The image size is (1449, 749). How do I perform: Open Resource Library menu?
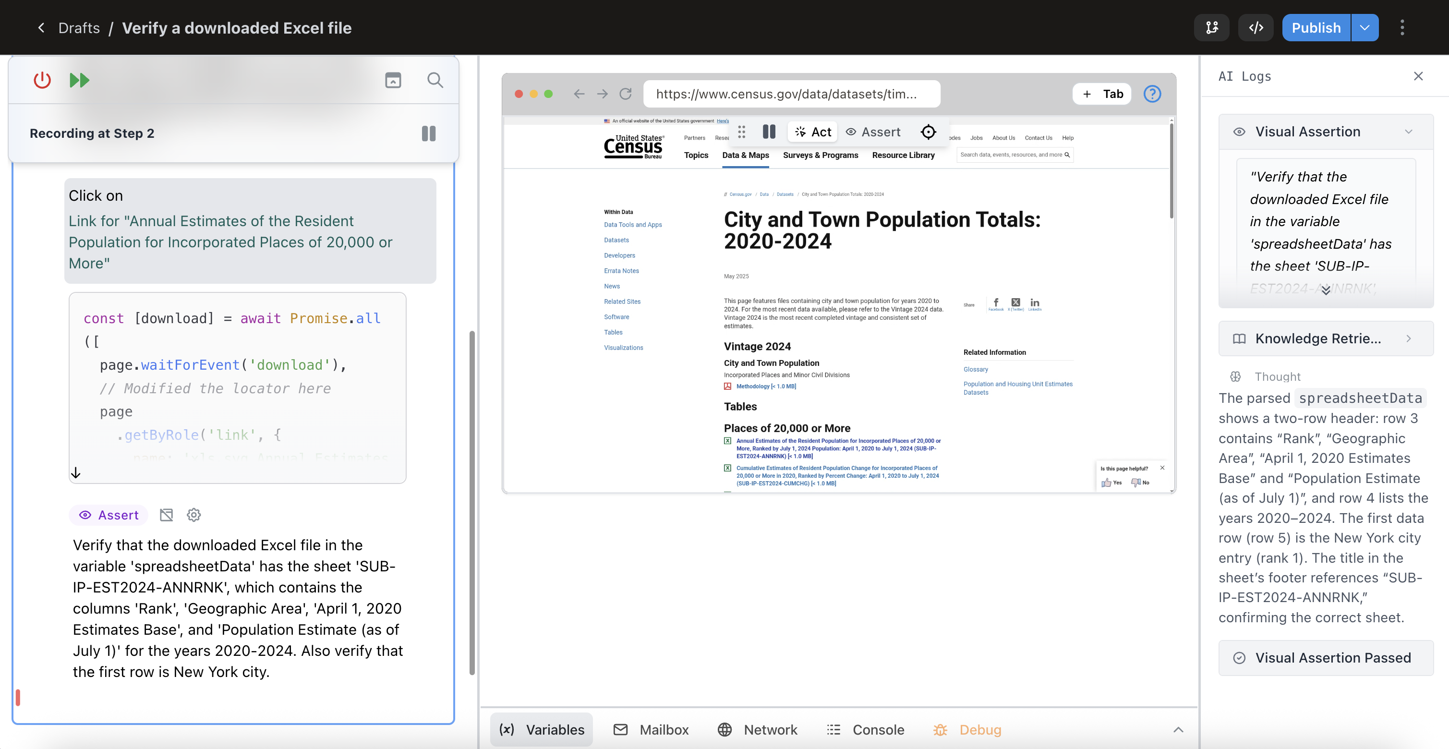point(903,155)
